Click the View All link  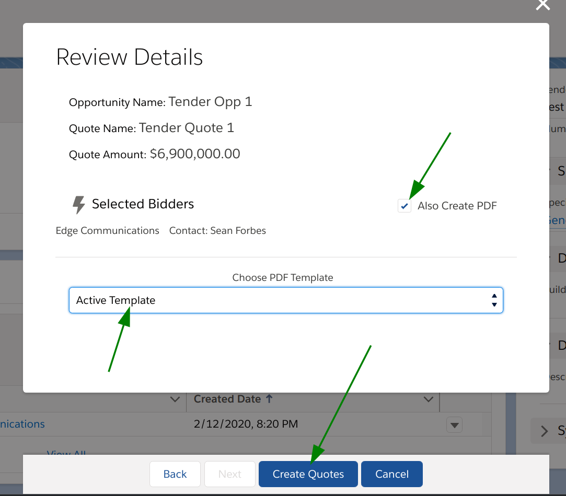pos(66,452)
